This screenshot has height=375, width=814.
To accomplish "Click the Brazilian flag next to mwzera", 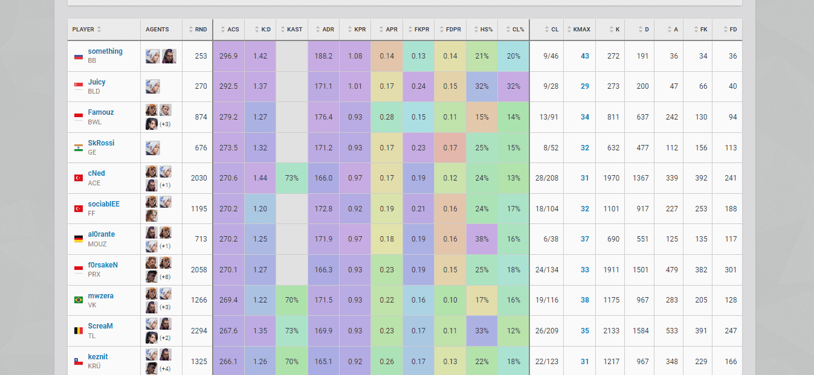I will click(x=78, y=300).
